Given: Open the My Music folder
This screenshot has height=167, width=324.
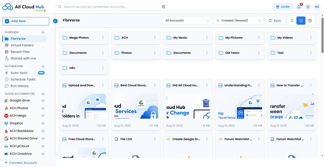Looking at the screenshot, I should 188,38.
